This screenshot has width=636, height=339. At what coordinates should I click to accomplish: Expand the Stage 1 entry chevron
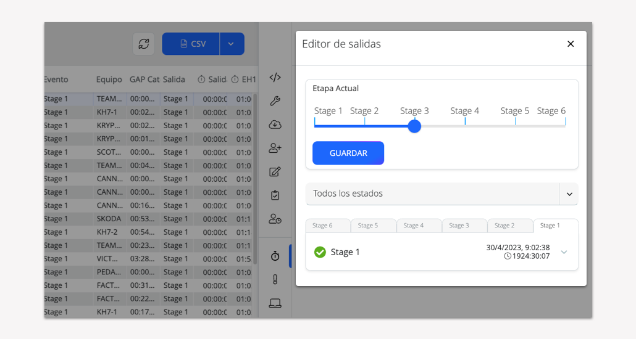pos(564,252)
